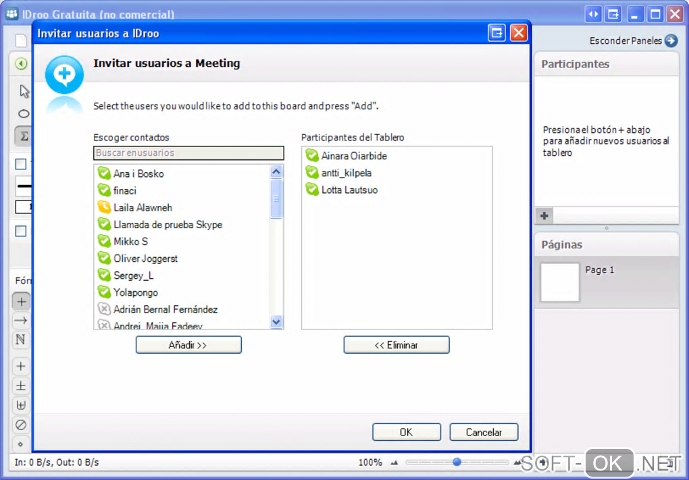
Task: Close the Invitar usuarios a IDroo dialog
Action: pyautogui.click(x=519, y=33)
